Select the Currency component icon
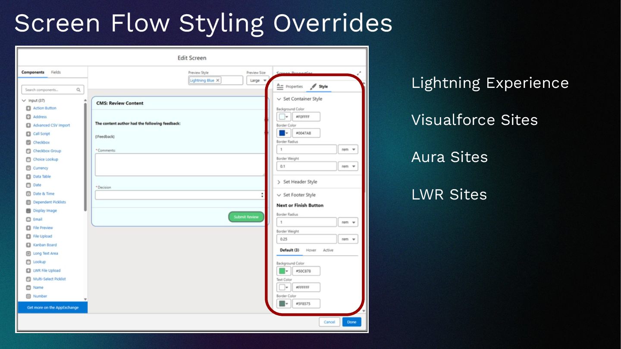This screenshot has width=621, height=349. (28, 168)
